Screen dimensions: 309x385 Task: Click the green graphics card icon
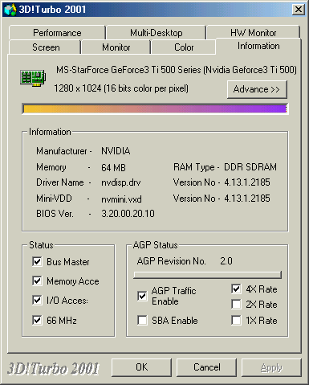[33, 78]
